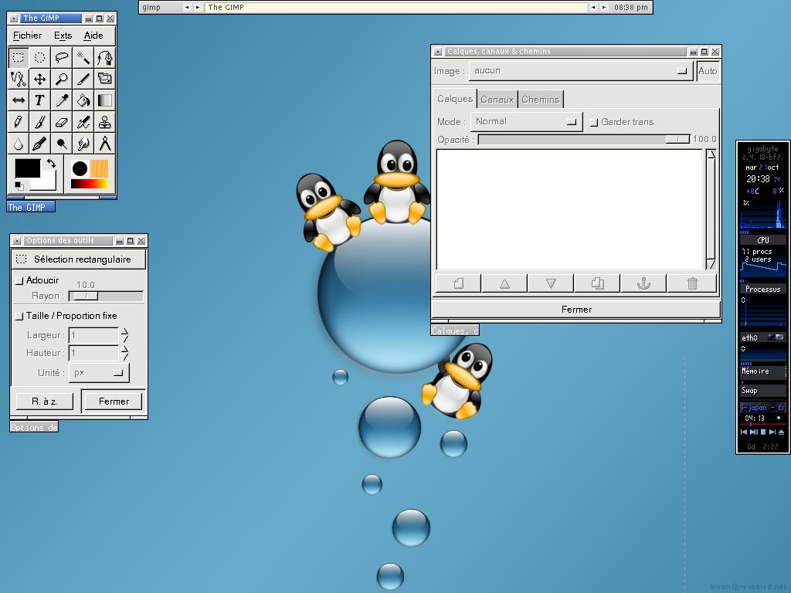The height and width of the screenshot is (593, 791).
Task: Select the Text tool
Action: [40, 100]
